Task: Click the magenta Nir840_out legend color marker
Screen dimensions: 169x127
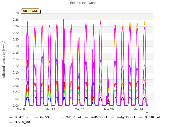Action: (141, 117)
